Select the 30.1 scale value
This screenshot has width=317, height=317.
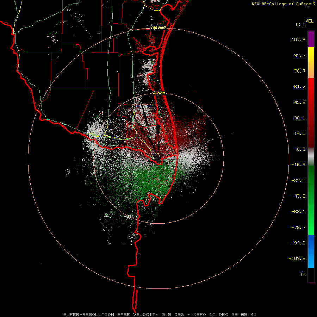pyautogui.click(x=300, y=118)
